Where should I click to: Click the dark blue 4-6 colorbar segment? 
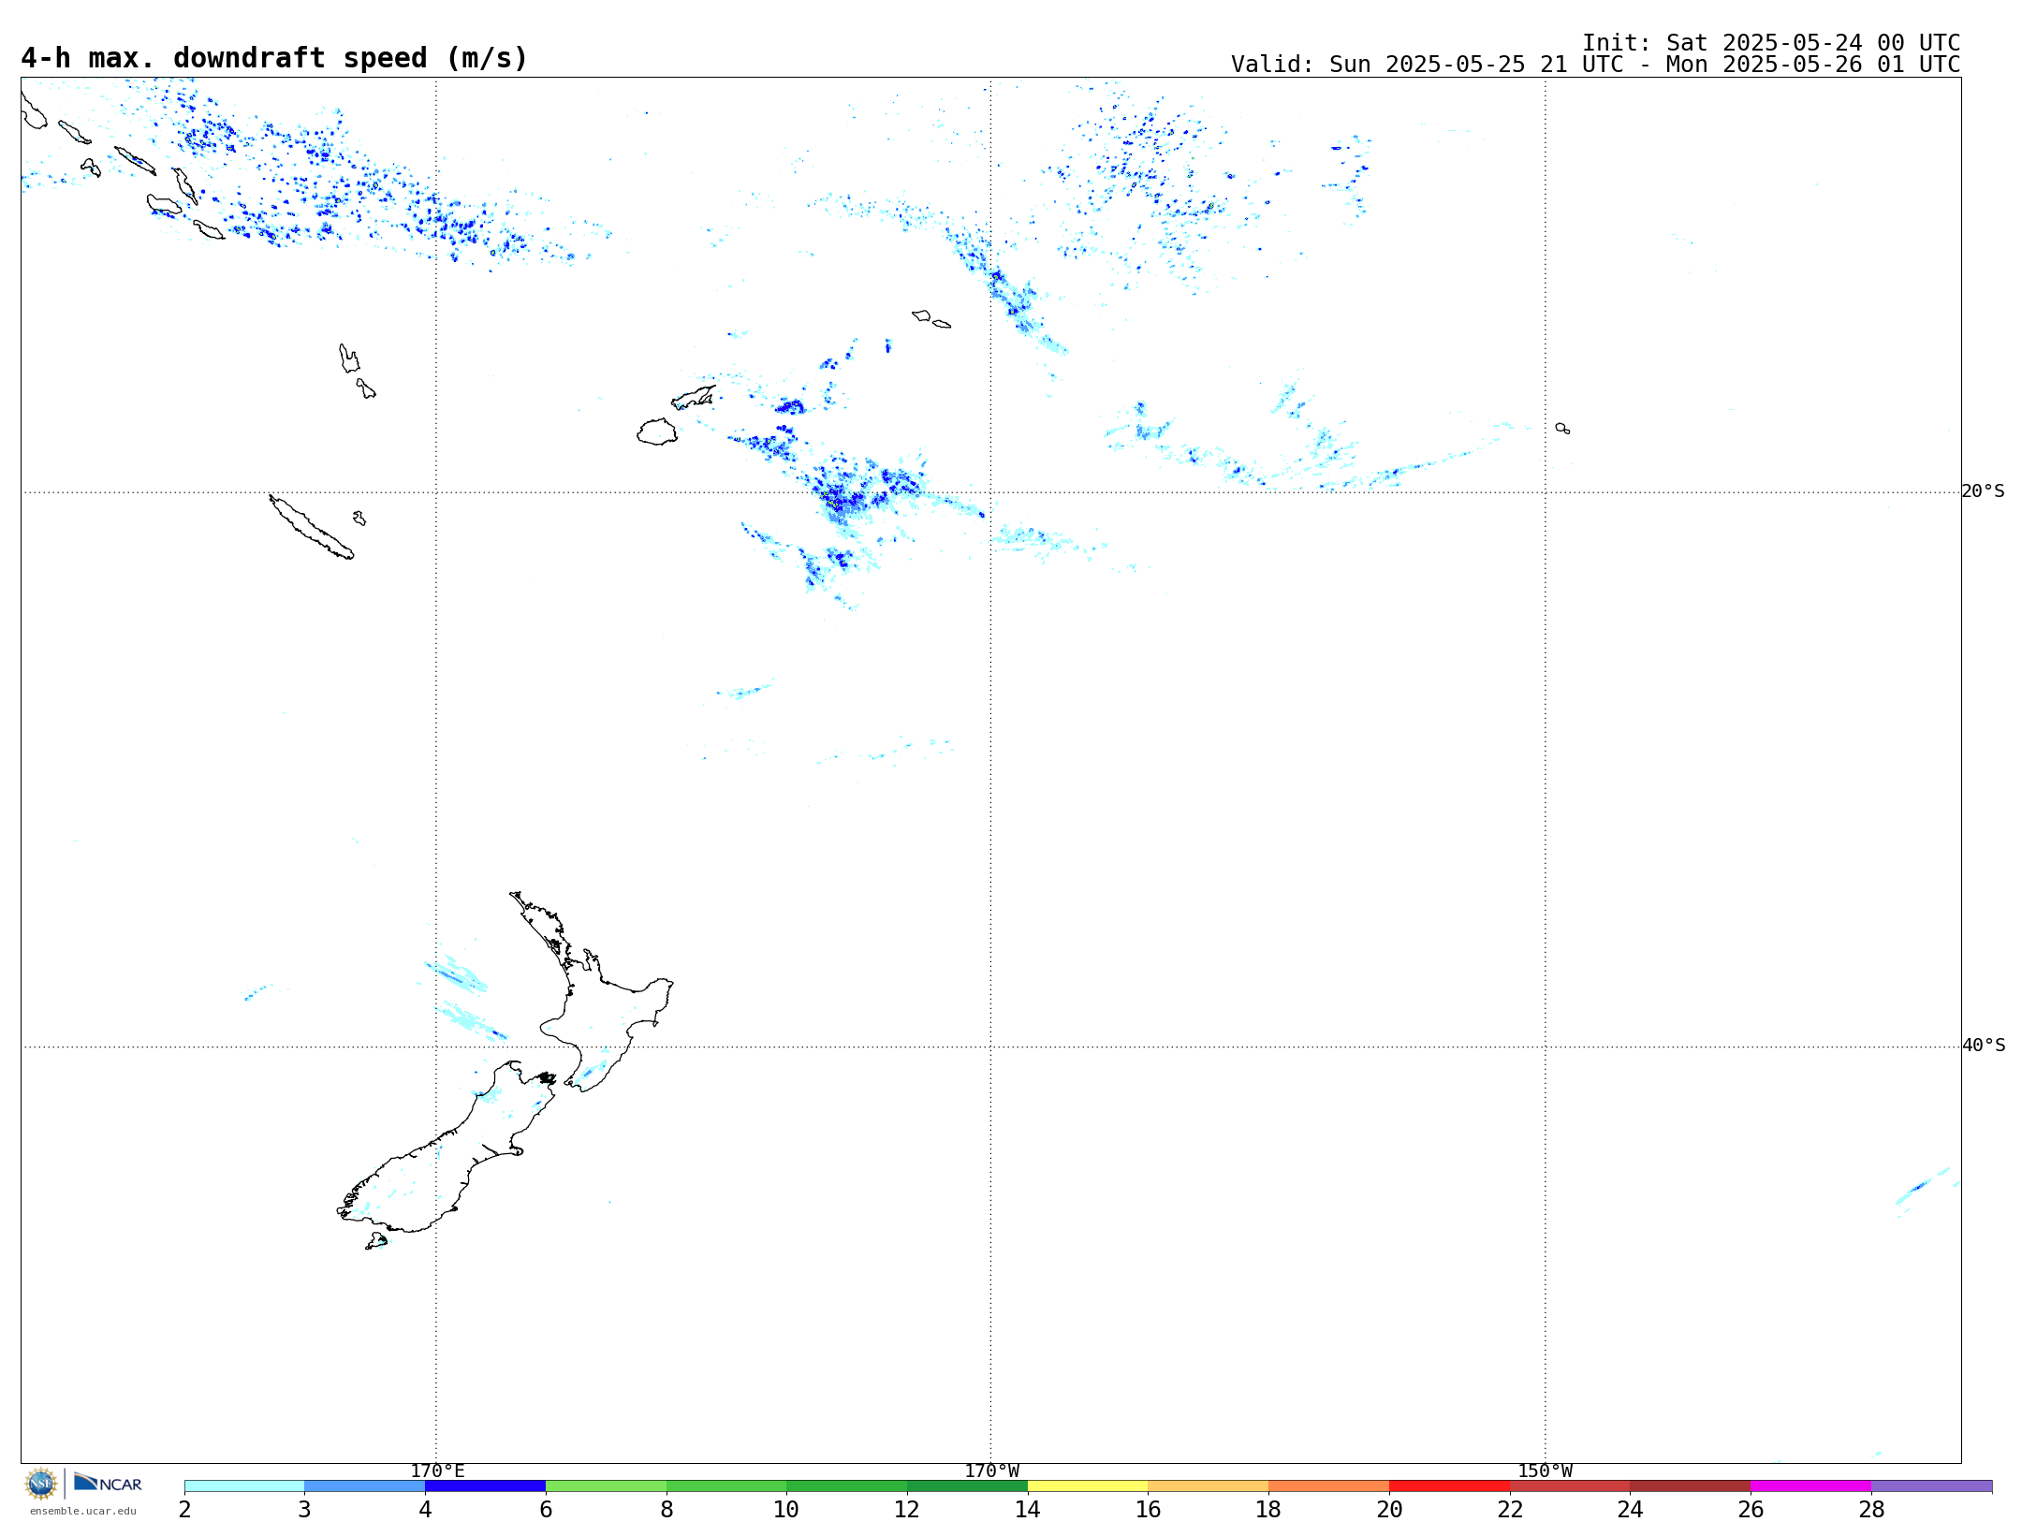pos(486,1486)
